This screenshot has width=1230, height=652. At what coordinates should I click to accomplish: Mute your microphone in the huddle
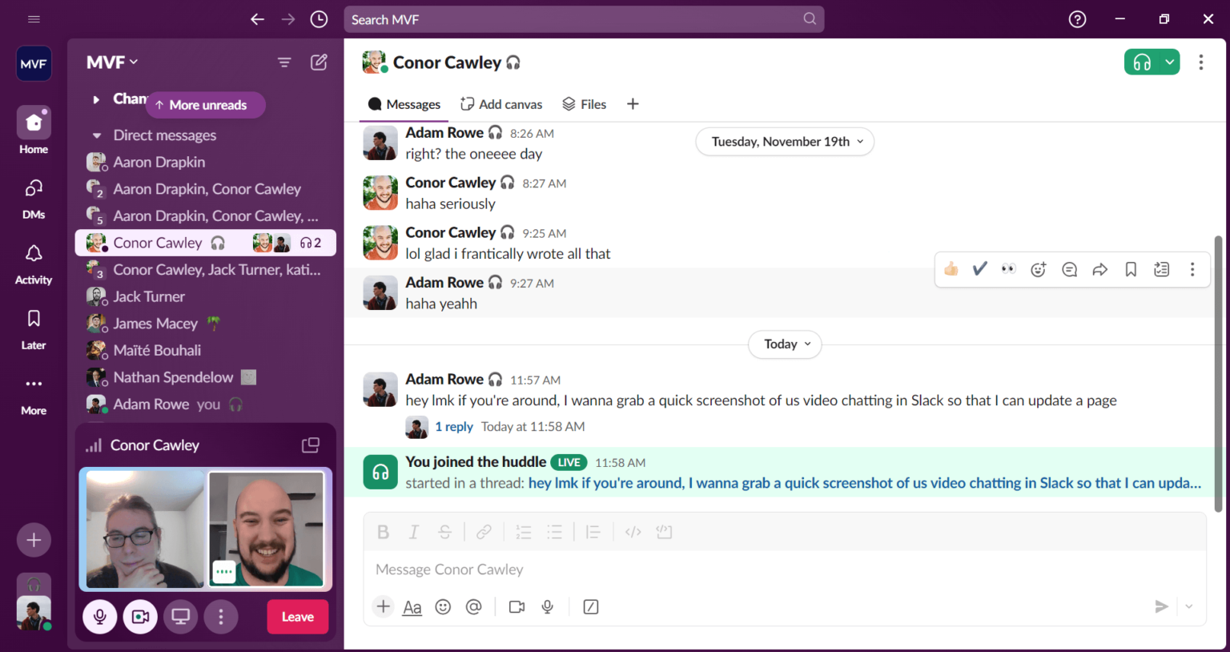click(x=99, y=616)
